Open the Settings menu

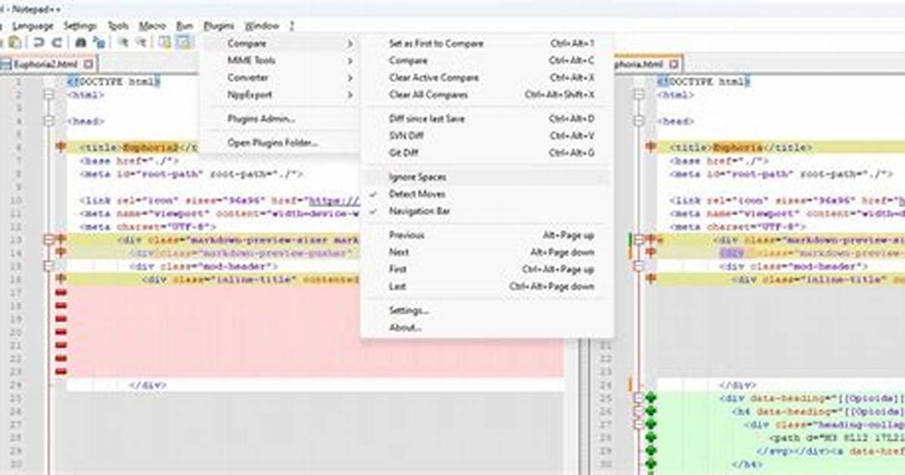80,26
